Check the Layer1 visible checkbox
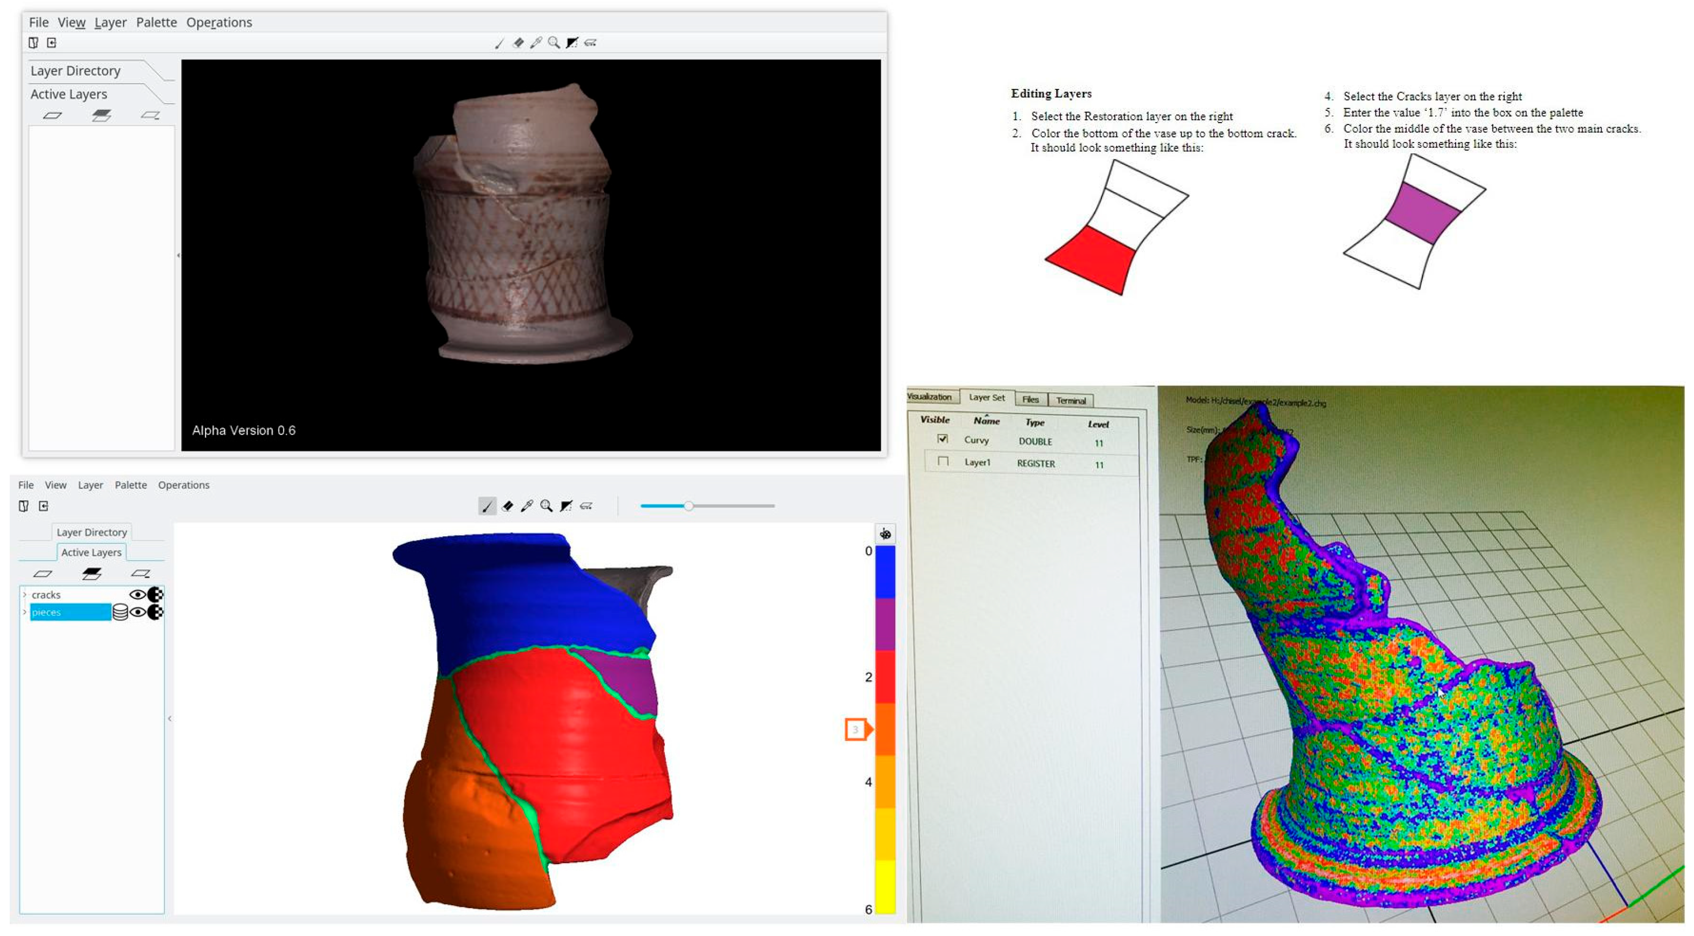 coord(943,461)
